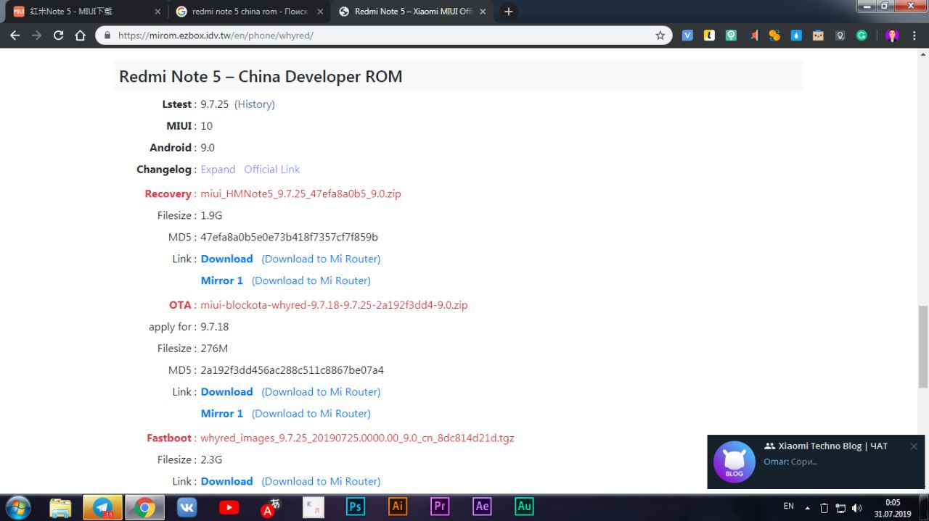Download OTA Mirror 1 to Mi Router

(311, 413)
